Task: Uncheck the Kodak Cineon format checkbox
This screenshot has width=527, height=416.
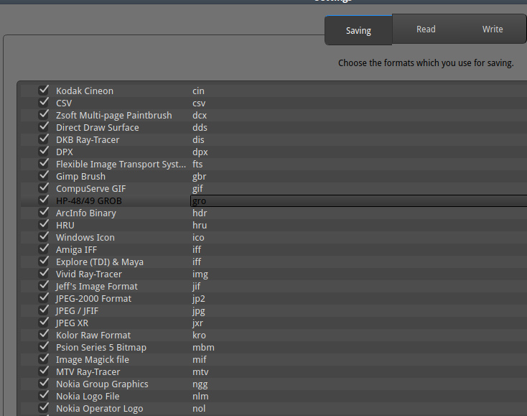Action: pyautogui.click(x=44, y=90)
